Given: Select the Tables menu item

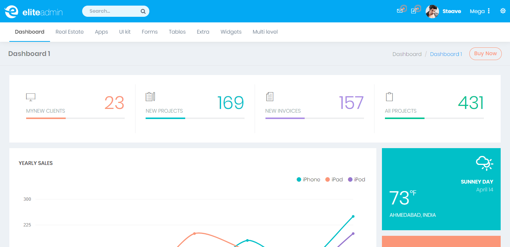Looking at the screenshot, I should [177, 32].
